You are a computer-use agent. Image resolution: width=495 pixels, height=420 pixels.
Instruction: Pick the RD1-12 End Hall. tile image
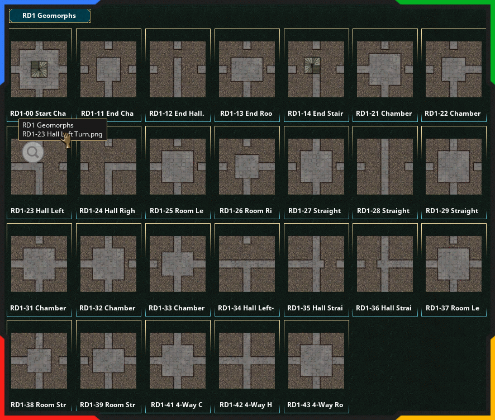[x=178, y=69]
